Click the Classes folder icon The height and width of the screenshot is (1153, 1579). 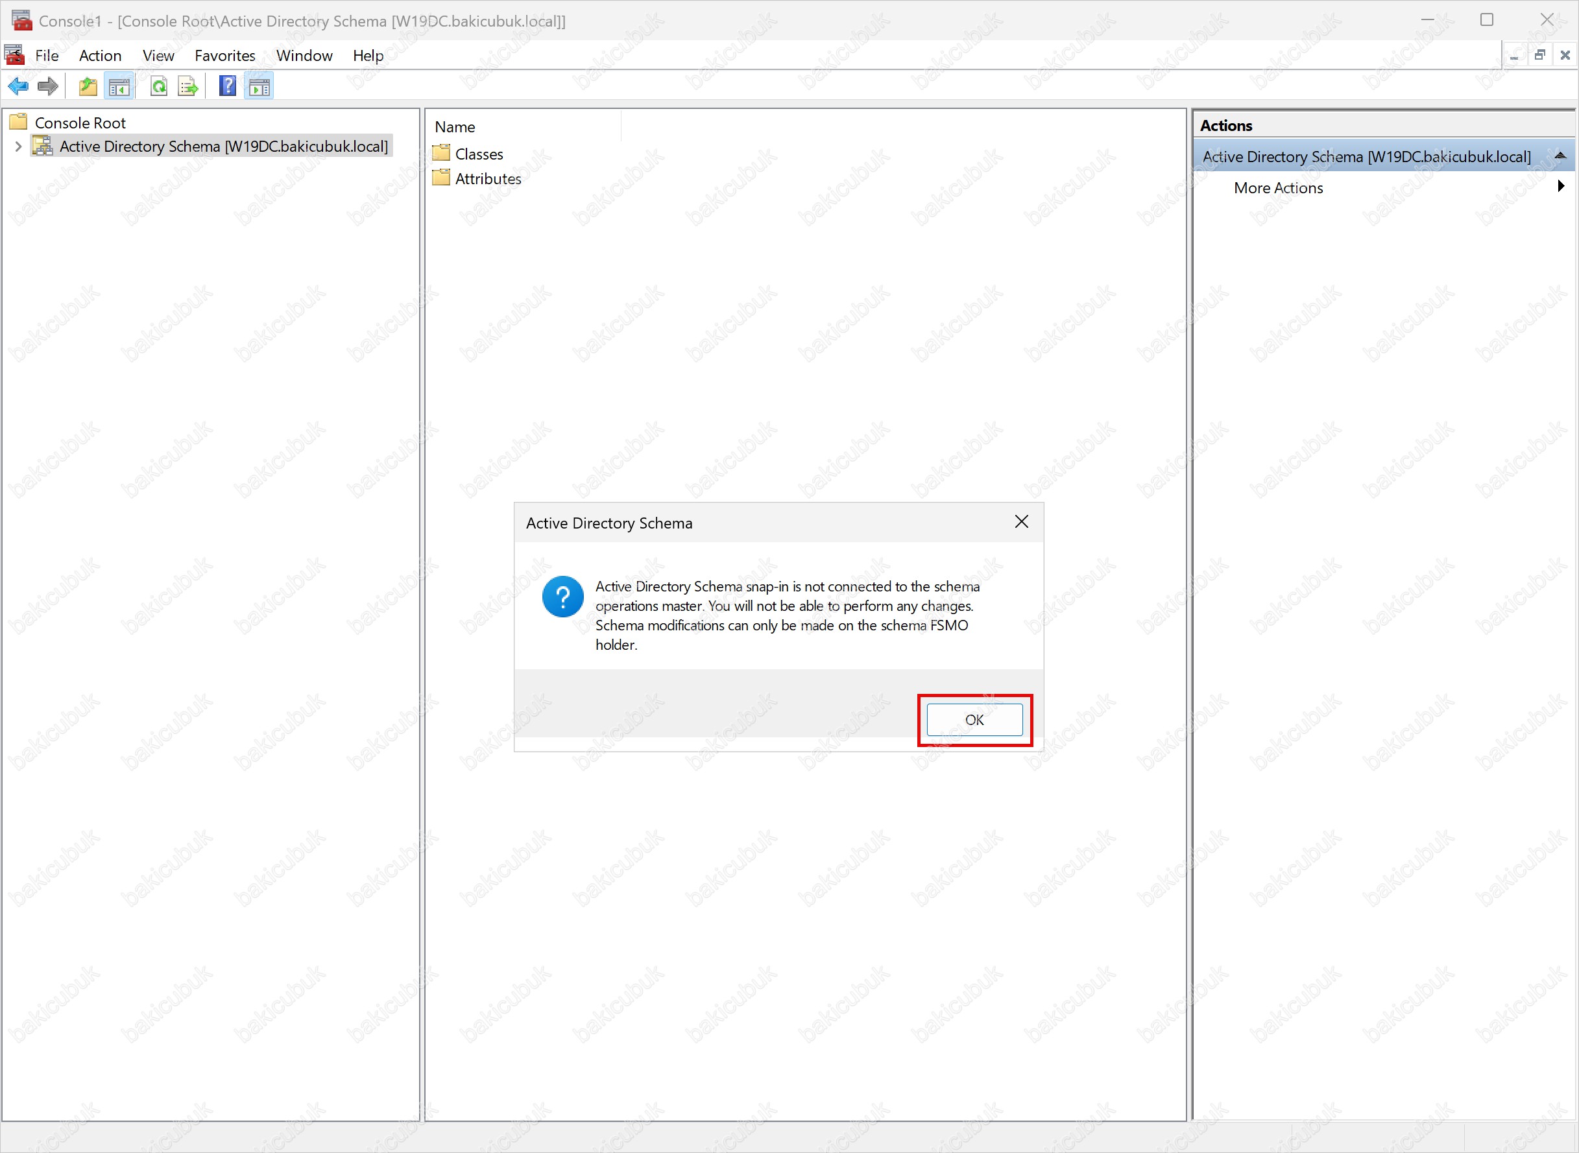click(441, 152)
